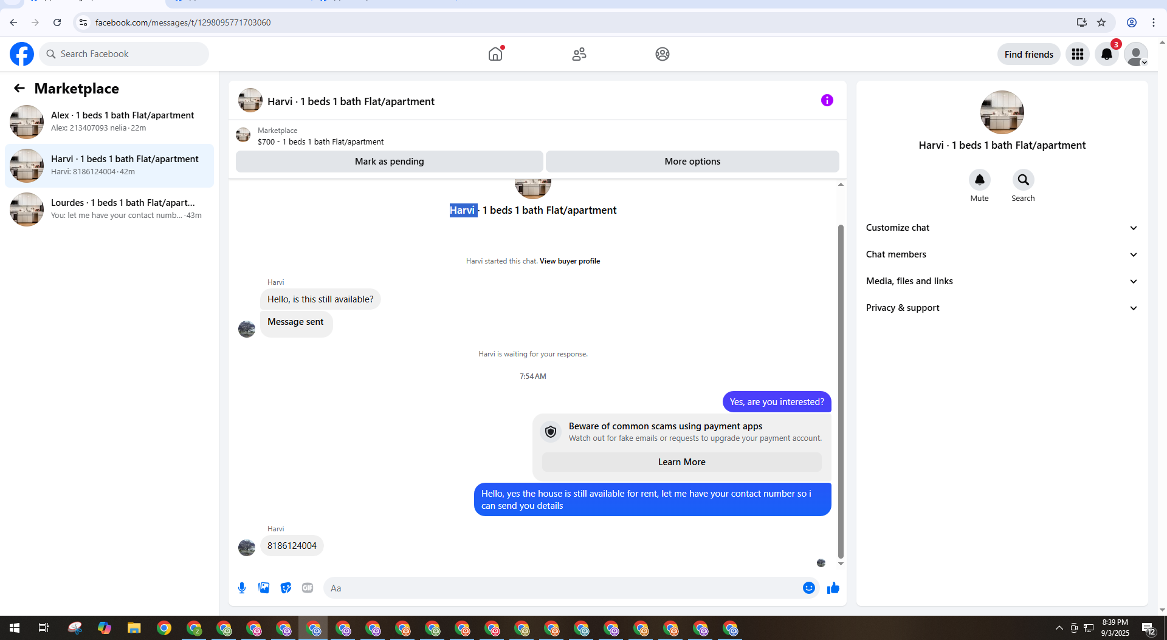Focus the Aa message input box
Image resolution: width=1167 pixels, height=640 pixels.
563,588
